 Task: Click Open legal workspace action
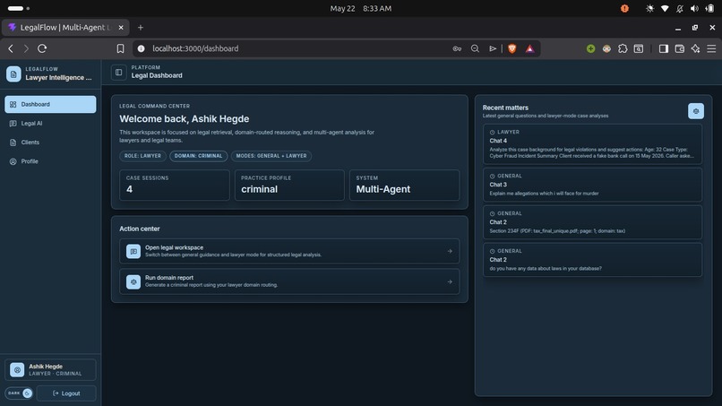[289, 251]
